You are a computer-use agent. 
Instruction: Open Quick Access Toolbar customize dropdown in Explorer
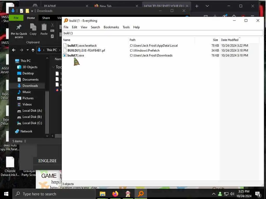(32, 11)
